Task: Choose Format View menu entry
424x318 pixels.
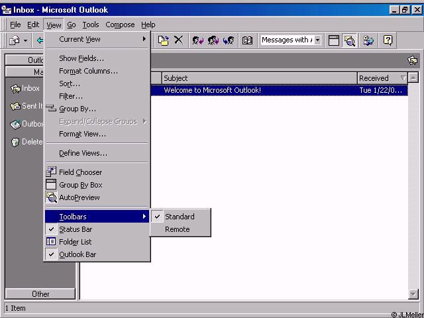Action: (x=97, y=134)
